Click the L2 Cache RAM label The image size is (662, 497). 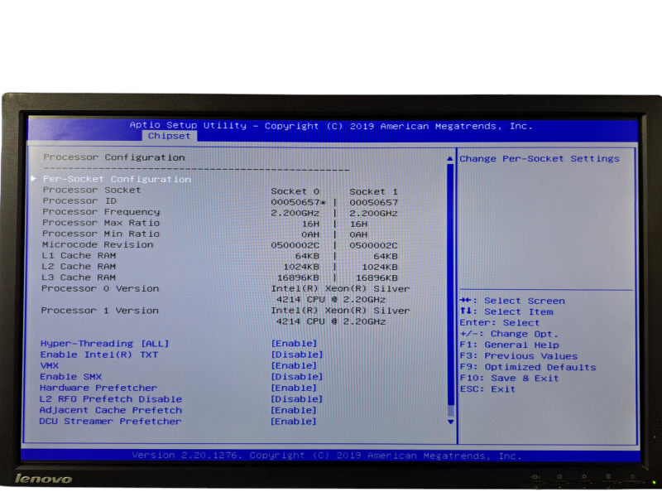pos(79,267)
